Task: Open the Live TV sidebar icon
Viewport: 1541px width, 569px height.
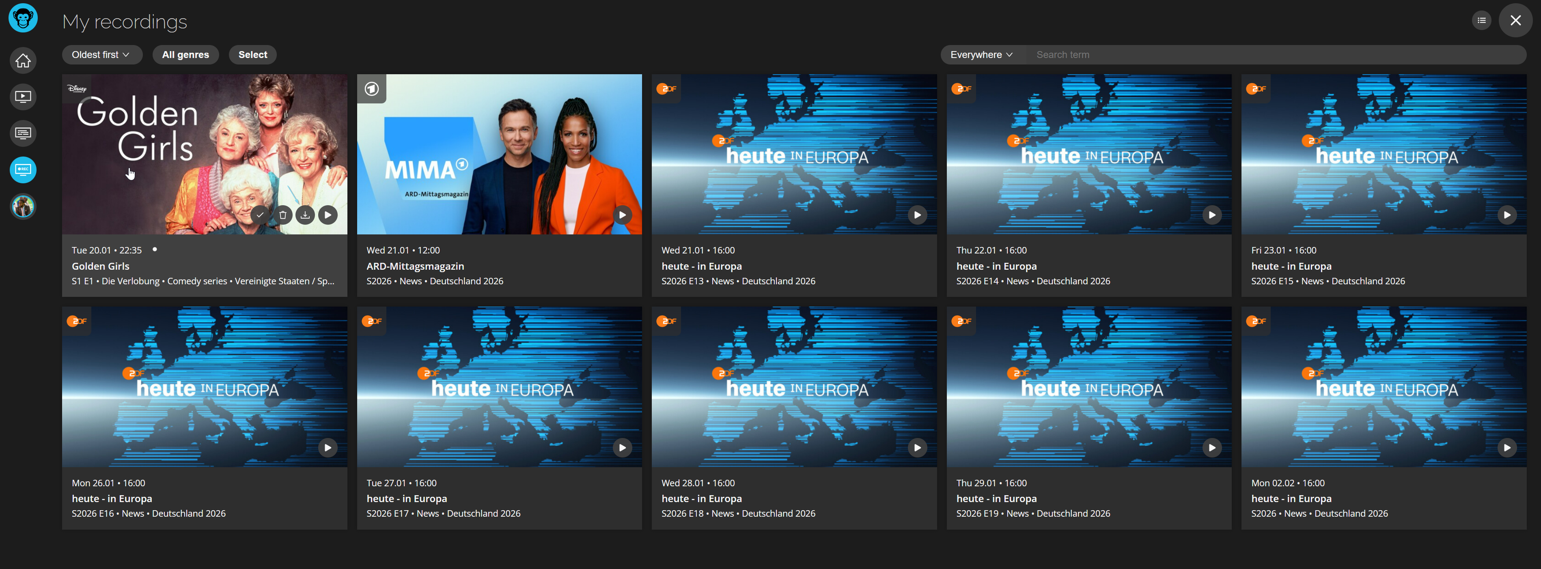Action: pos(23,97)
